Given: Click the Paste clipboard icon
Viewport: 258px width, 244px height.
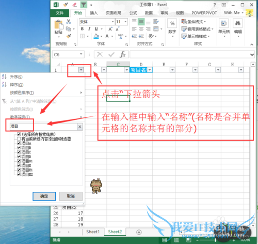Looking at the screenshot, I should 59,25.
